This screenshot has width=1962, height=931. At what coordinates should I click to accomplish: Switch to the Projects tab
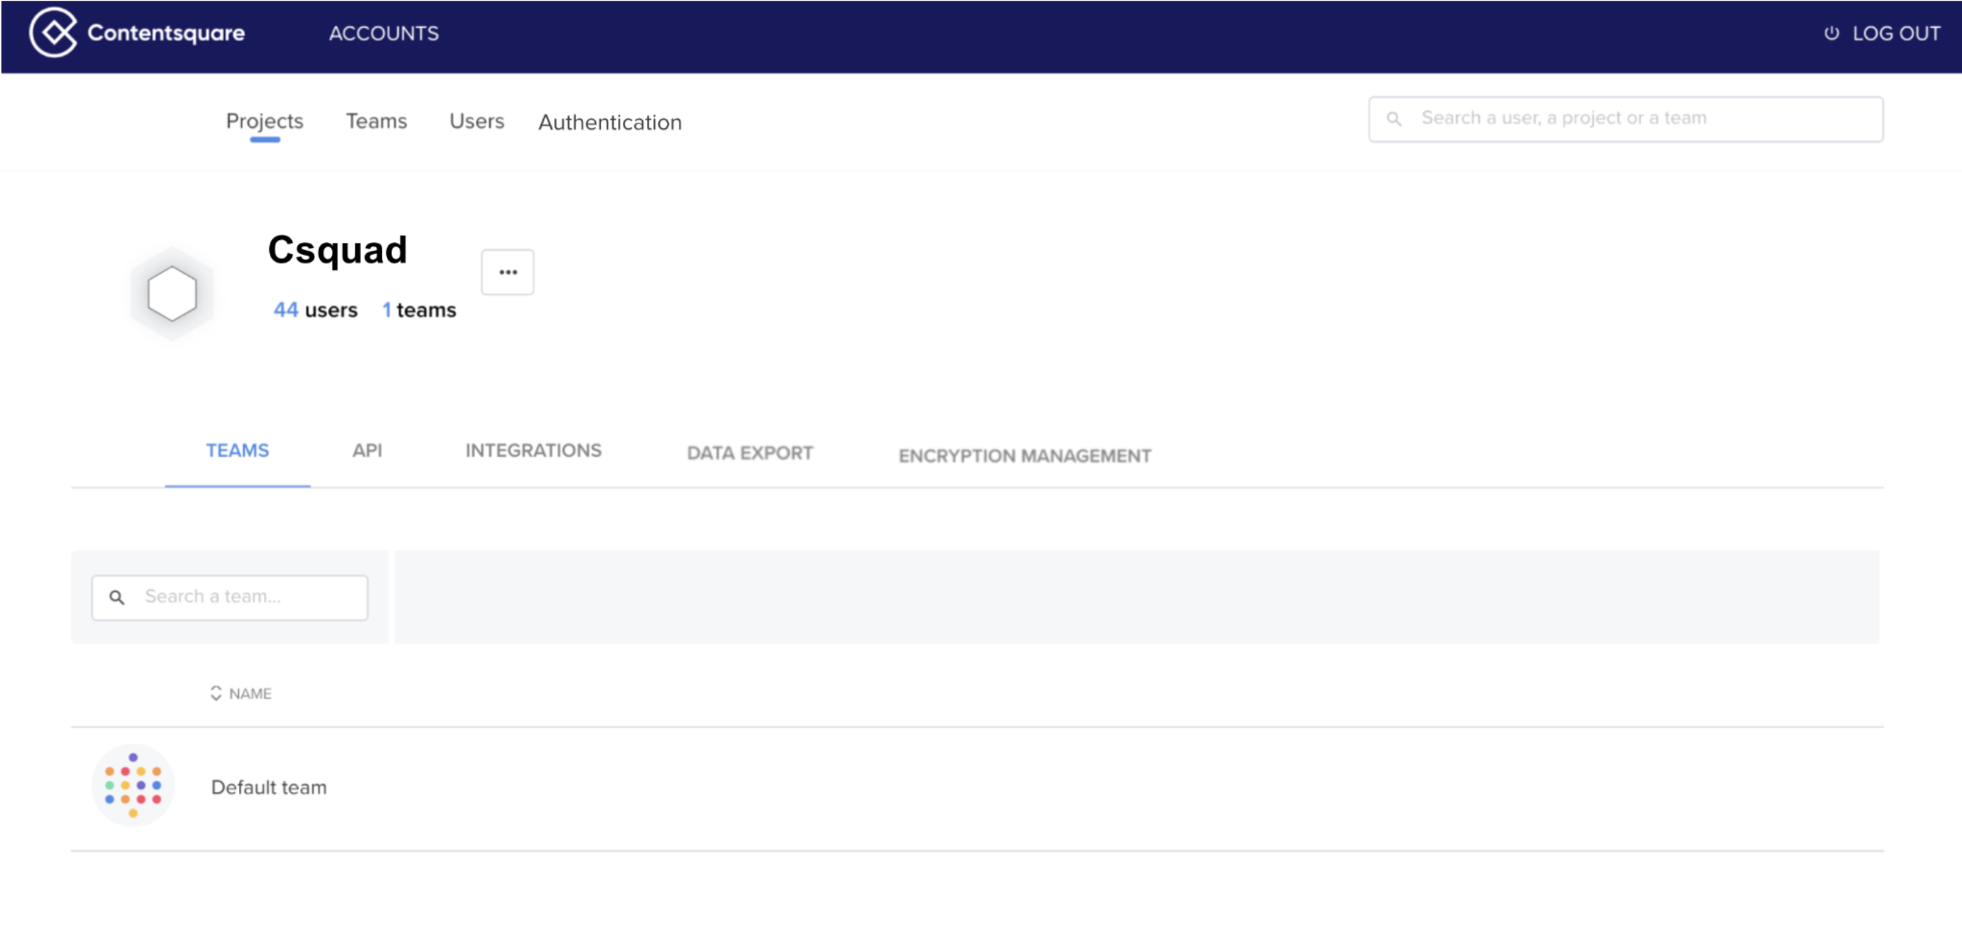tap(264, 121)
